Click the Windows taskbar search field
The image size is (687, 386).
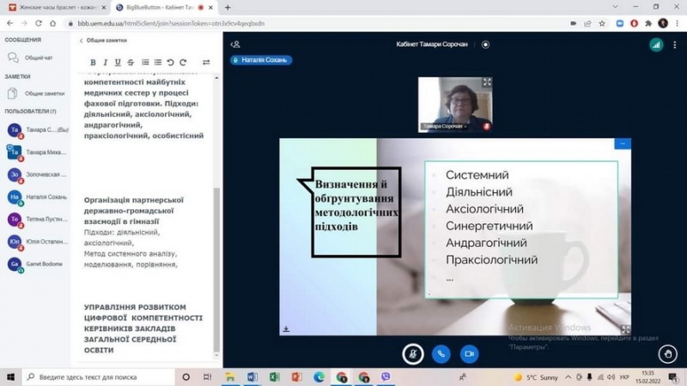coord(94,377)
